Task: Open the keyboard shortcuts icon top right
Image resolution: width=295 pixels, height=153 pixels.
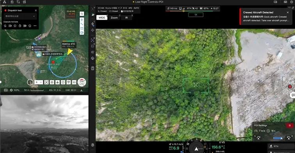Action: tap(285, 2)
